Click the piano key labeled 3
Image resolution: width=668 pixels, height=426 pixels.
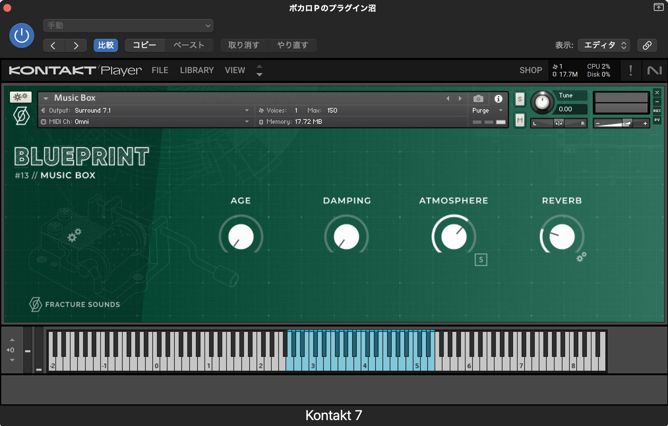click(313, 365)
